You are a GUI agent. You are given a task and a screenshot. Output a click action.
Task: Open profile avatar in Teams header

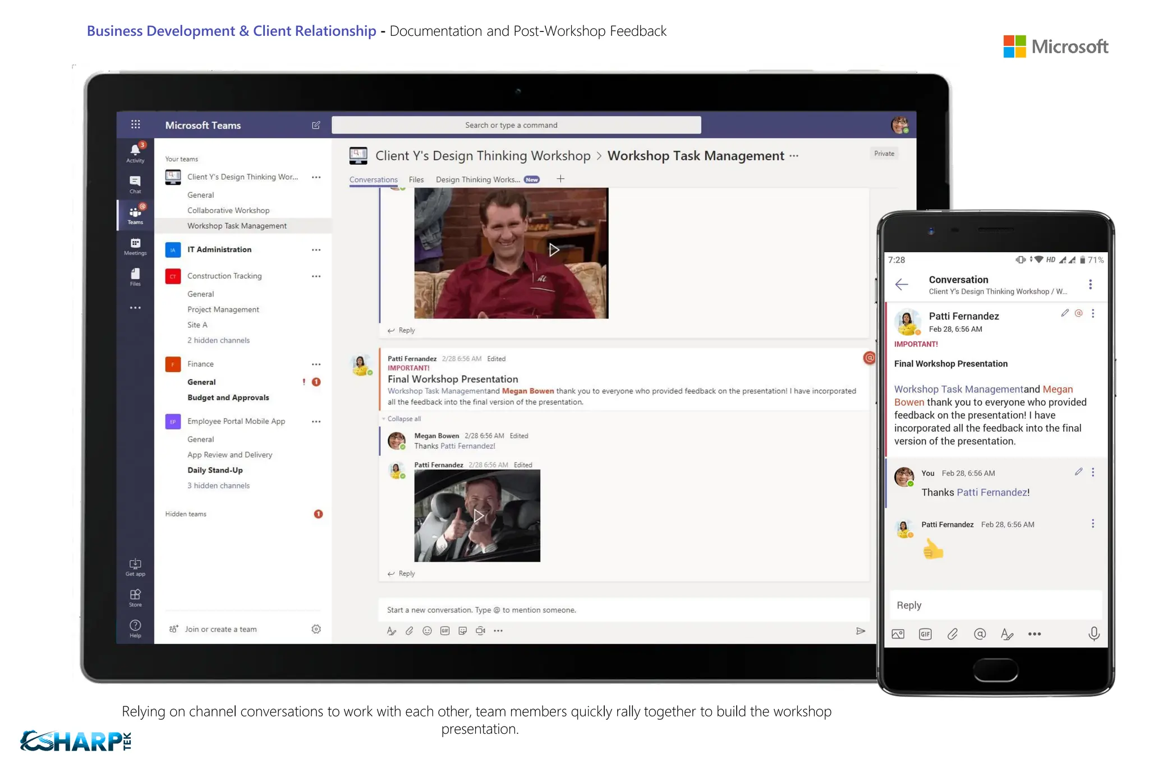pyautogui.click(x=900, y=125)
